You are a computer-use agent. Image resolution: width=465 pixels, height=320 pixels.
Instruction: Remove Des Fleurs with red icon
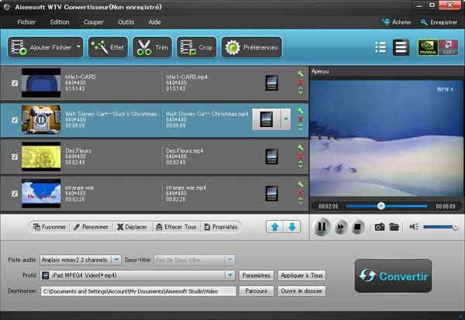(301, 156)
